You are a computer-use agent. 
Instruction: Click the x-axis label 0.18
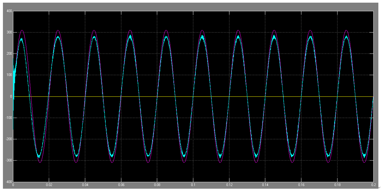[337, 184]
